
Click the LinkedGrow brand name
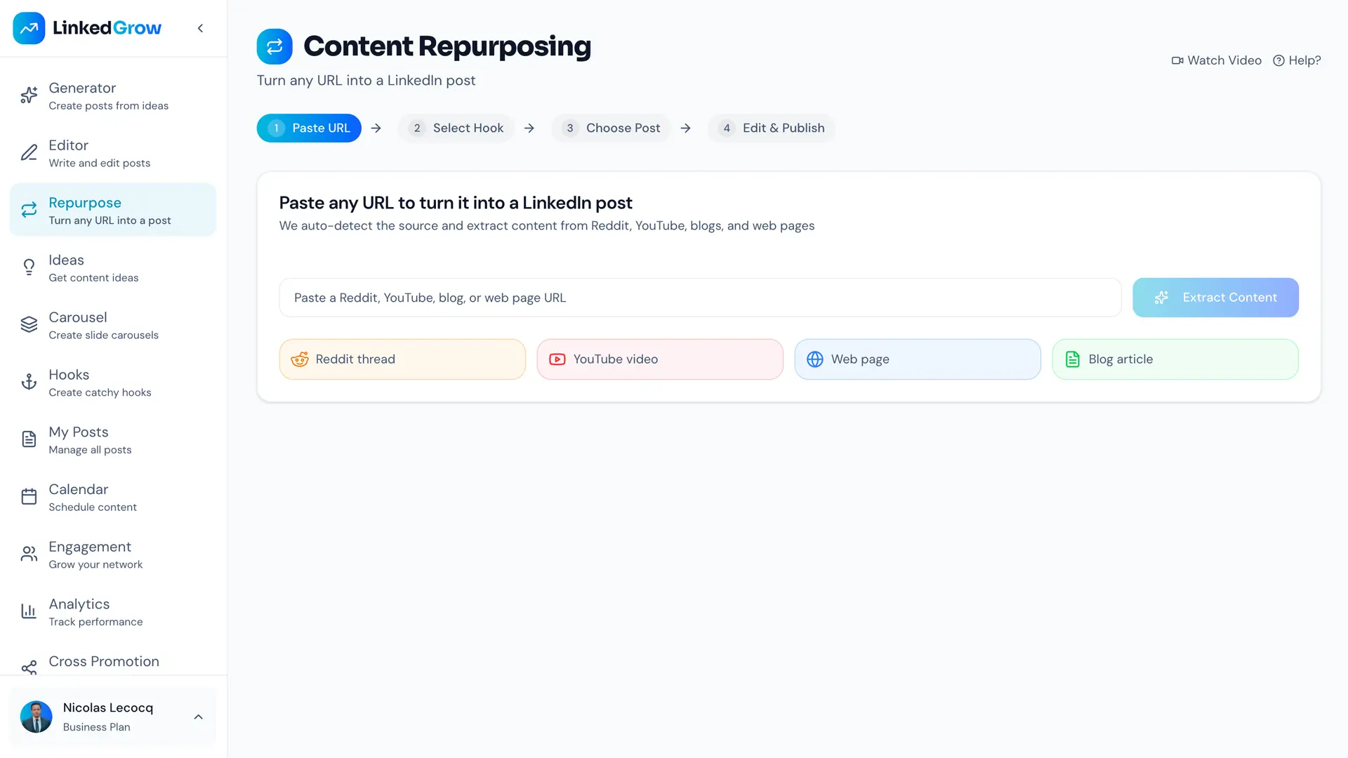click(x=107, y=28)
